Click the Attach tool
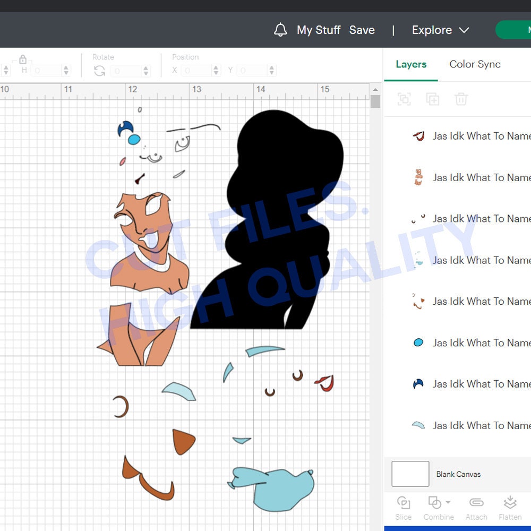 click(x=476, y=508)
